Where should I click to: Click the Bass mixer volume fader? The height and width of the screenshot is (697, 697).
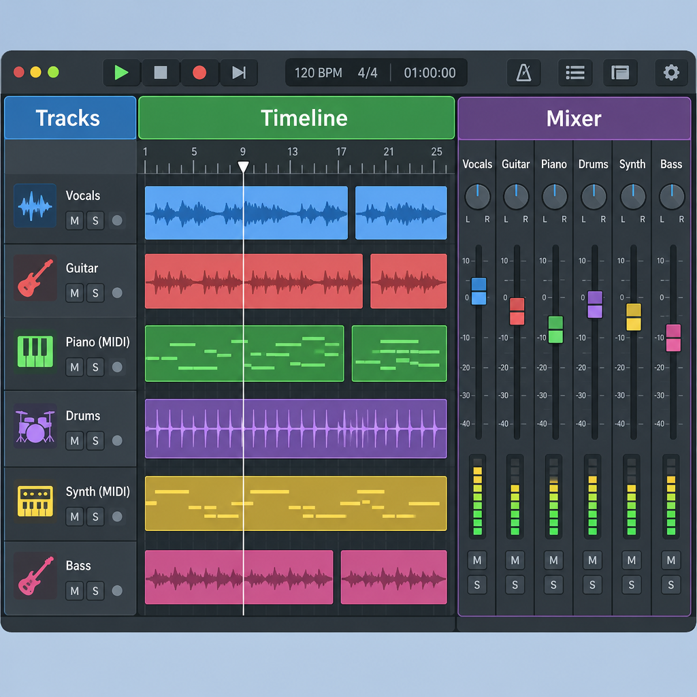pos(673,338)
